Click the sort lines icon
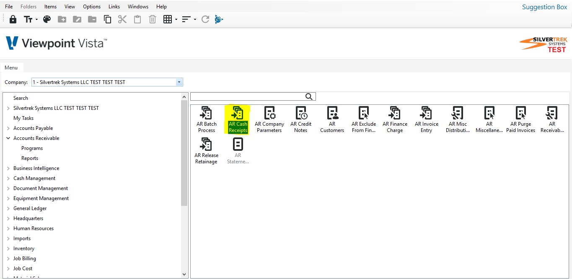This screenshot has height=279, width=572. 186,19
